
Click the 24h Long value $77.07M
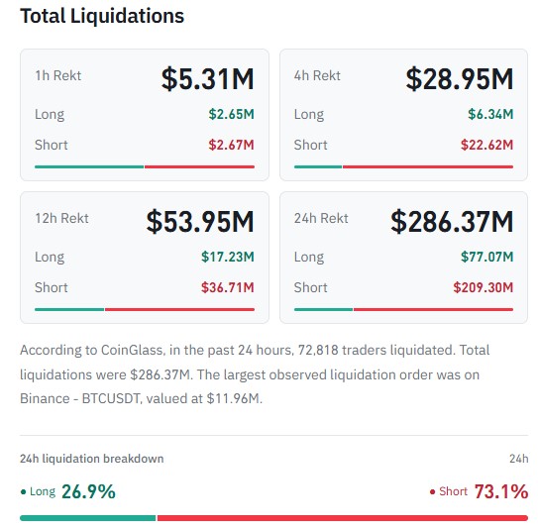pyautogui.click(x=486, y=257)
